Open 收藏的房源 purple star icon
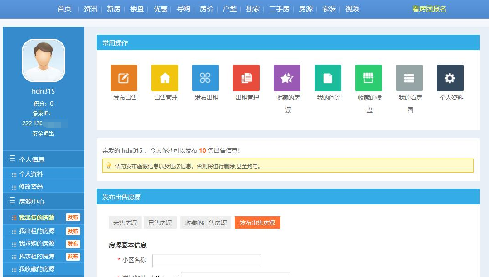 point(287,78)
